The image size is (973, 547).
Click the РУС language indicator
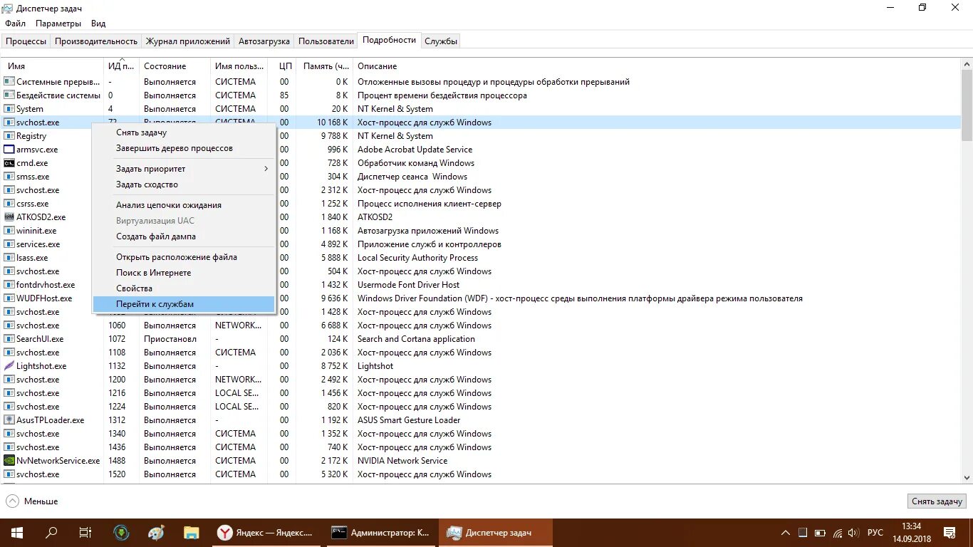tap(875, 533)
